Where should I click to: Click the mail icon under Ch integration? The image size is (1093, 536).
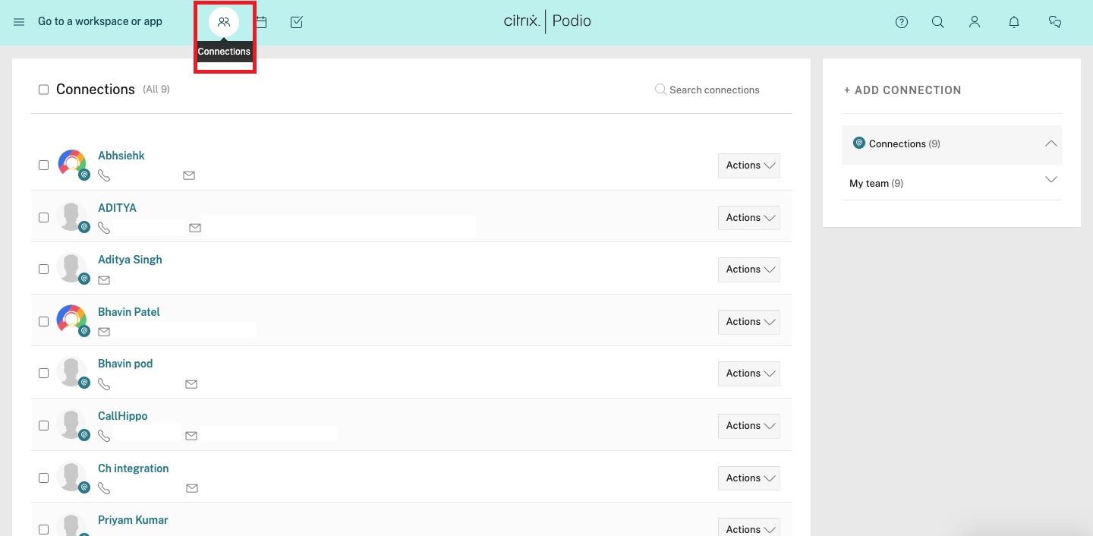coord(192,488)
